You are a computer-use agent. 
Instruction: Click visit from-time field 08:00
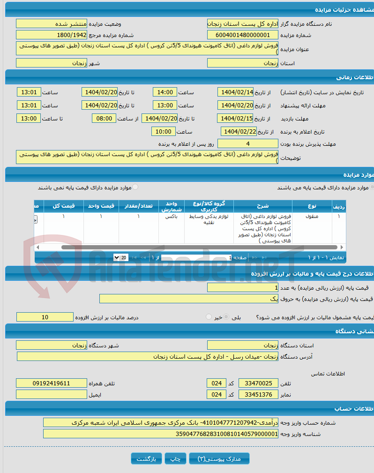click(104, 119)
